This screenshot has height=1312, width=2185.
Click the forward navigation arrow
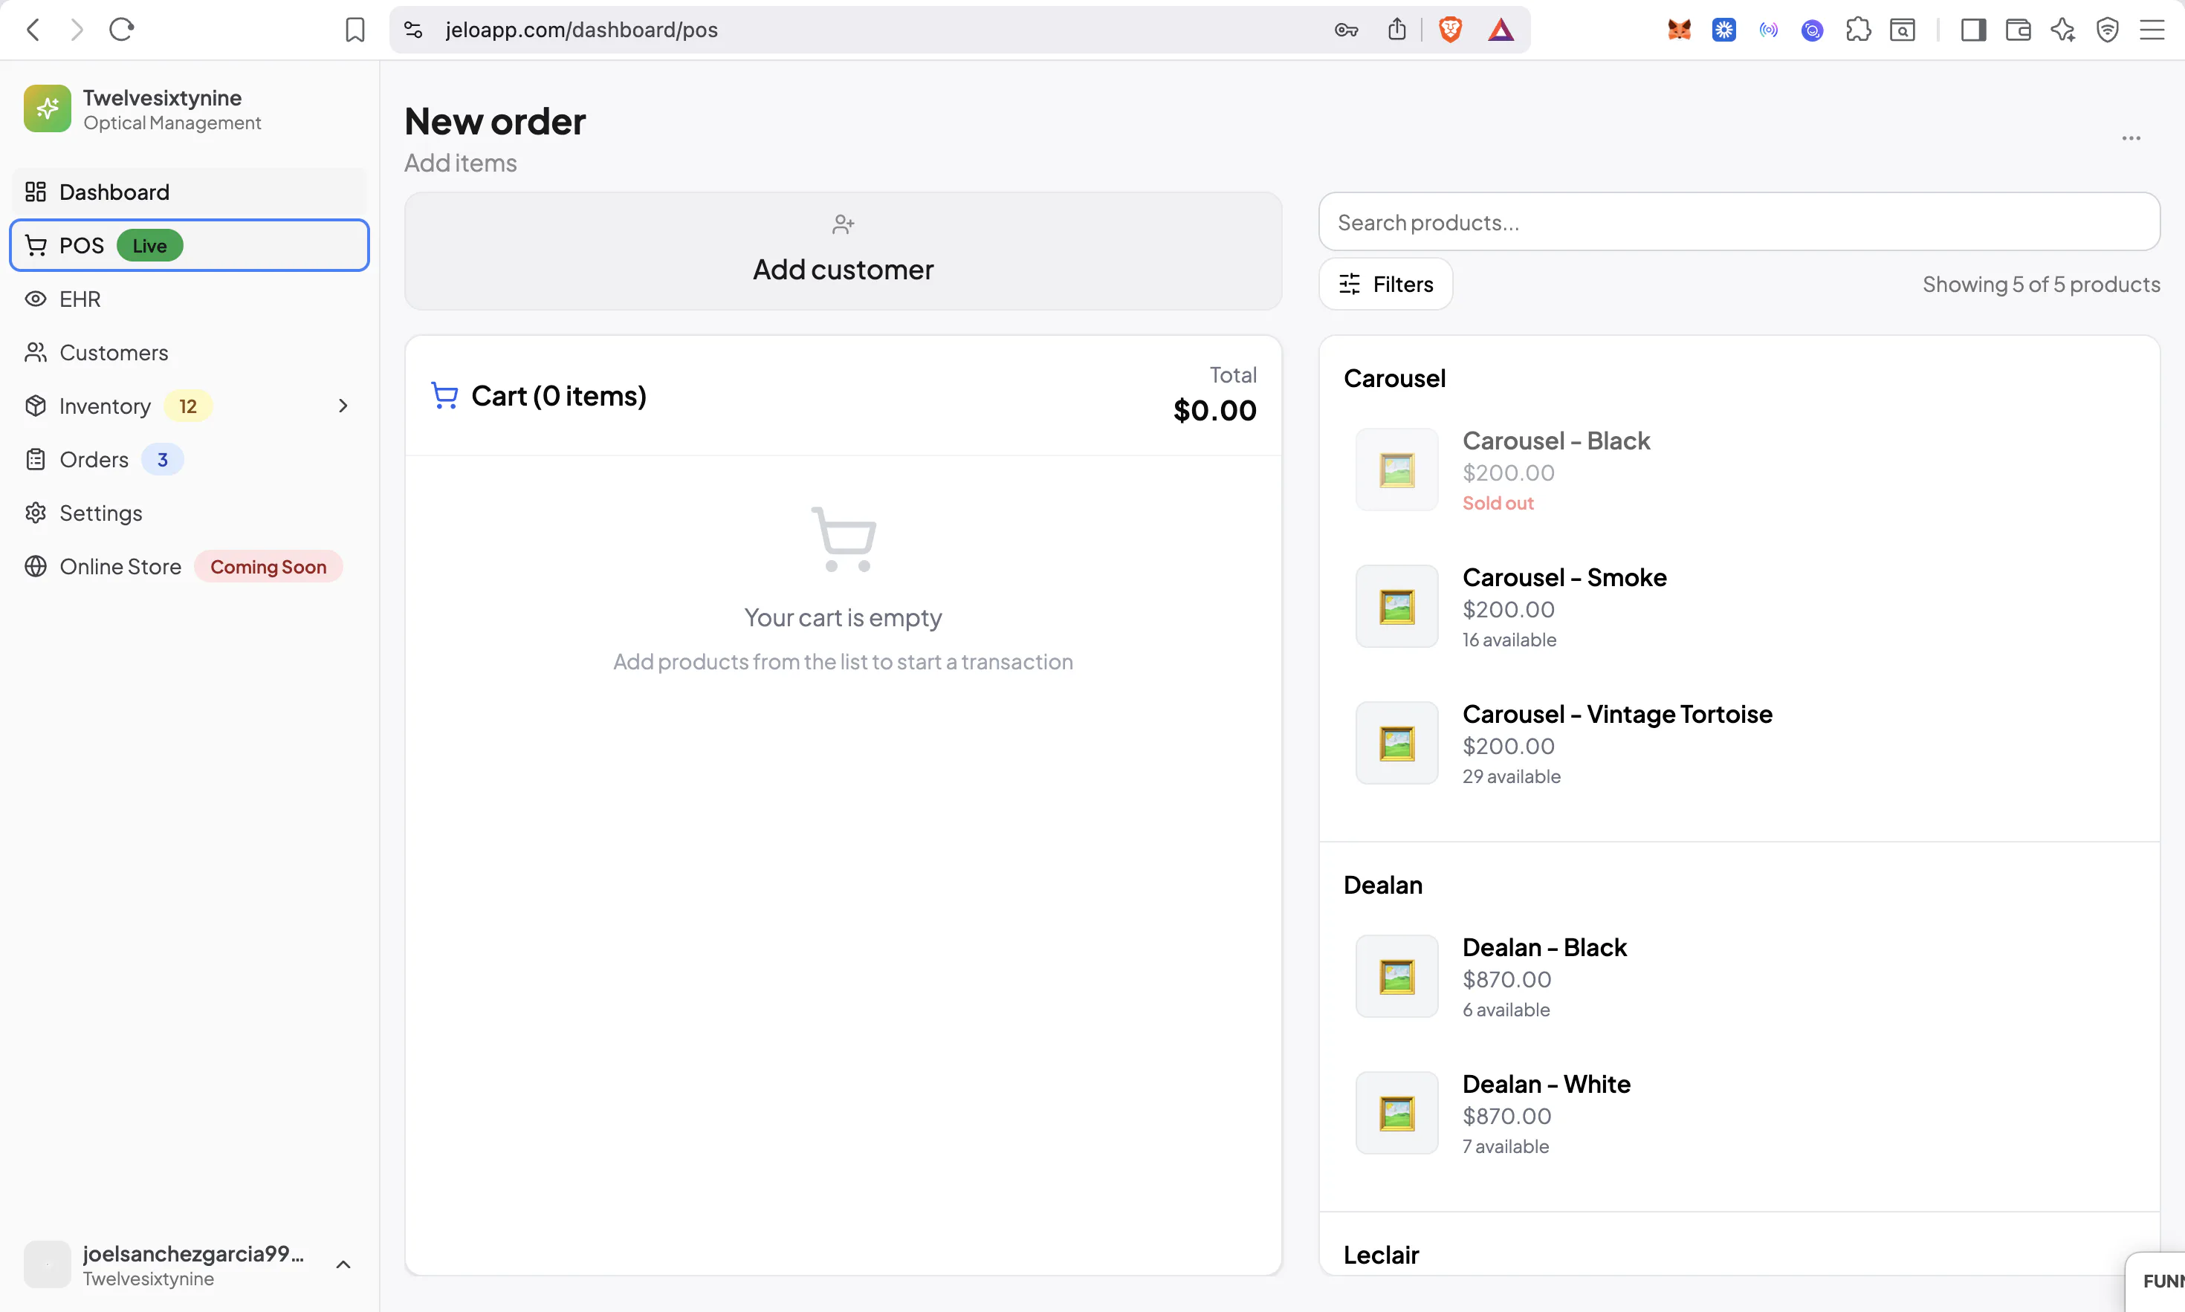(77, 30)
